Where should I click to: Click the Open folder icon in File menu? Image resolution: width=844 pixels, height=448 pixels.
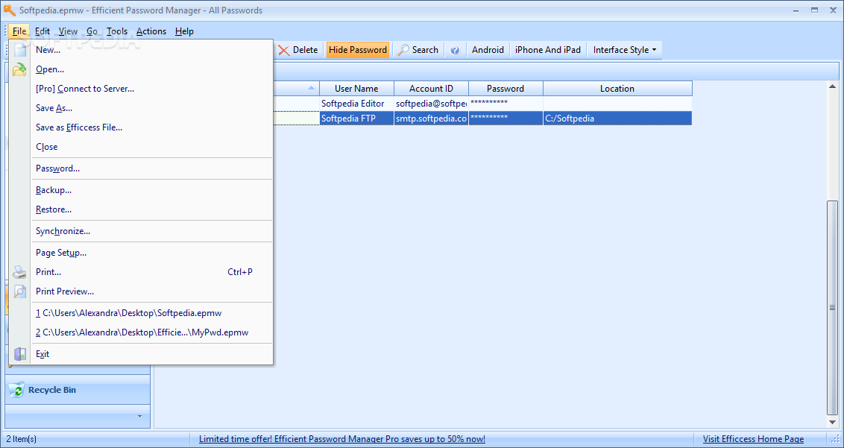pos(19,69)
